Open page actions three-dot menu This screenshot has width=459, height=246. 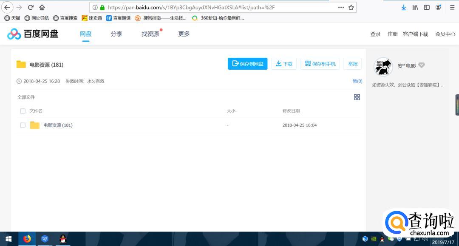(341, 7)
